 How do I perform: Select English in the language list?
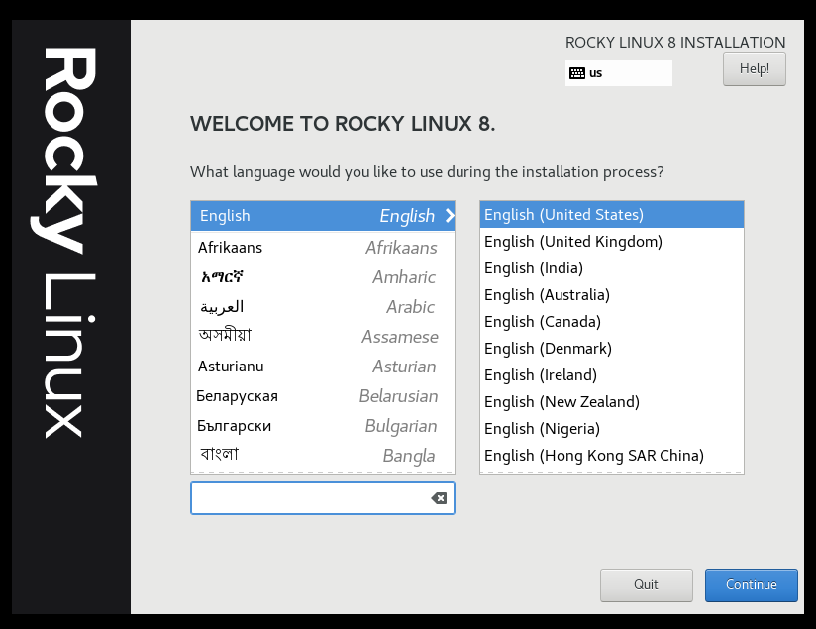tap(323, 216)
